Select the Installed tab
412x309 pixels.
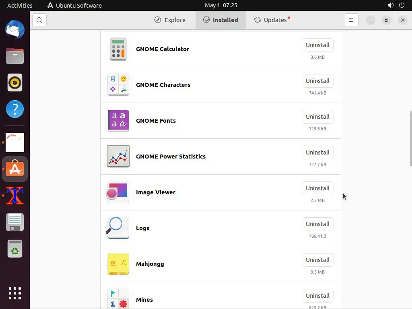coord(220,20)
